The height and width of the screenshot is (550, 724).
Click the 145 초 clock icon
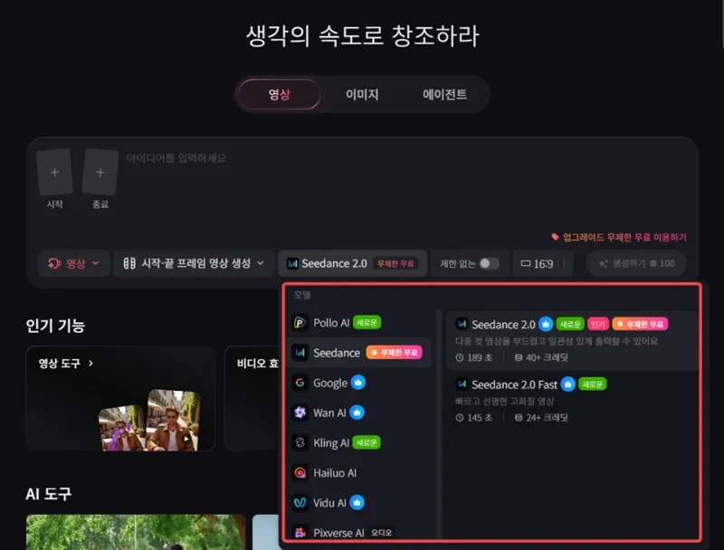[x=460, y=418]
